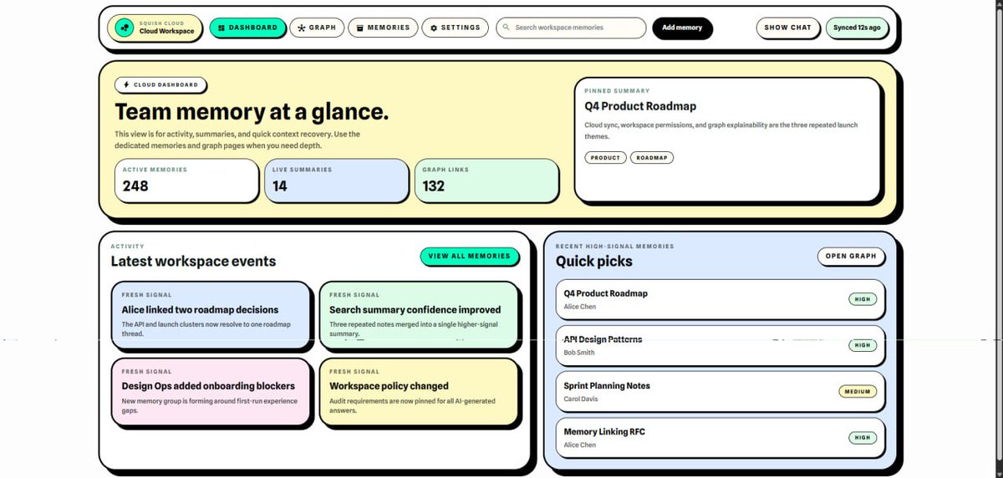
Task: Open 'Workspace policy changed' event
Action: point(419,392)
